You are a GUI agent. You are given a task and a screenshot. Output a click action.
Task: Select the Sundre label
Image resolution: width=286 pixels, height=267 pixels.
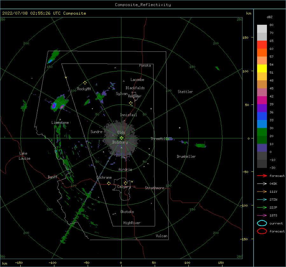click(x=97, y=131)
